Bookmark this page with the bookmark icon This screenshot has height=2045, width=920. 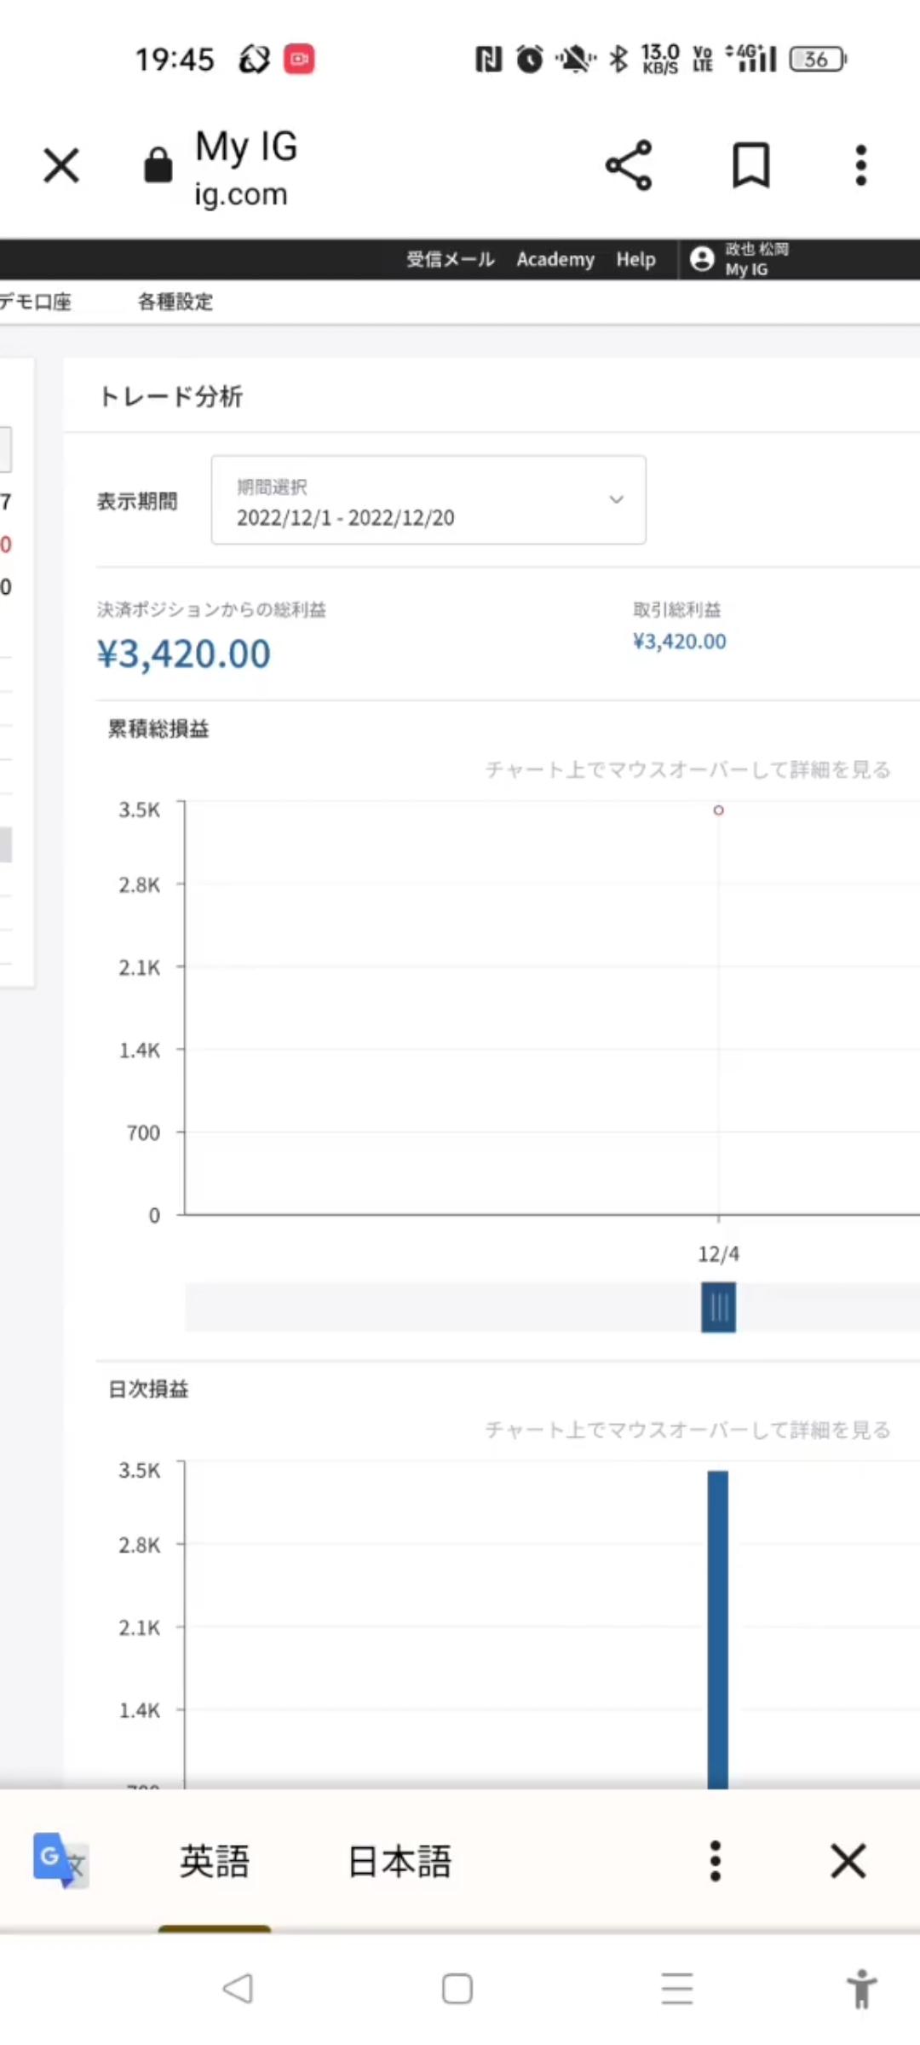(x=751, y=165)
